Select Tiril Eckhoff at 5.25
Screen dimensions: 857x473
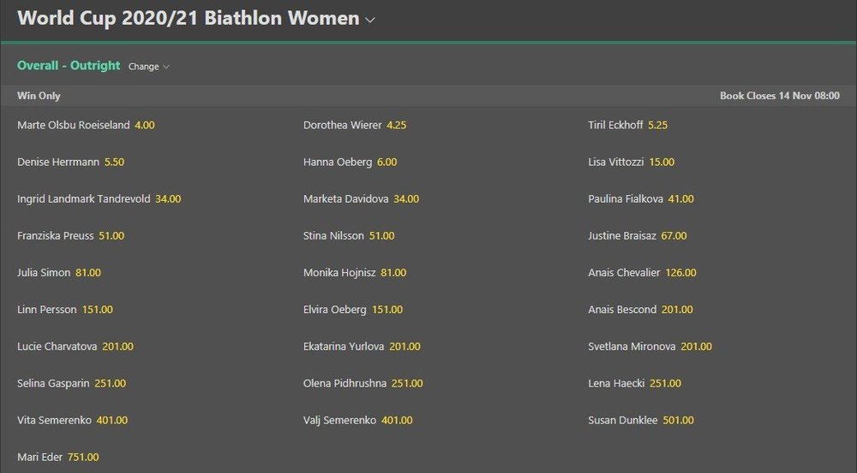[657, 125]
